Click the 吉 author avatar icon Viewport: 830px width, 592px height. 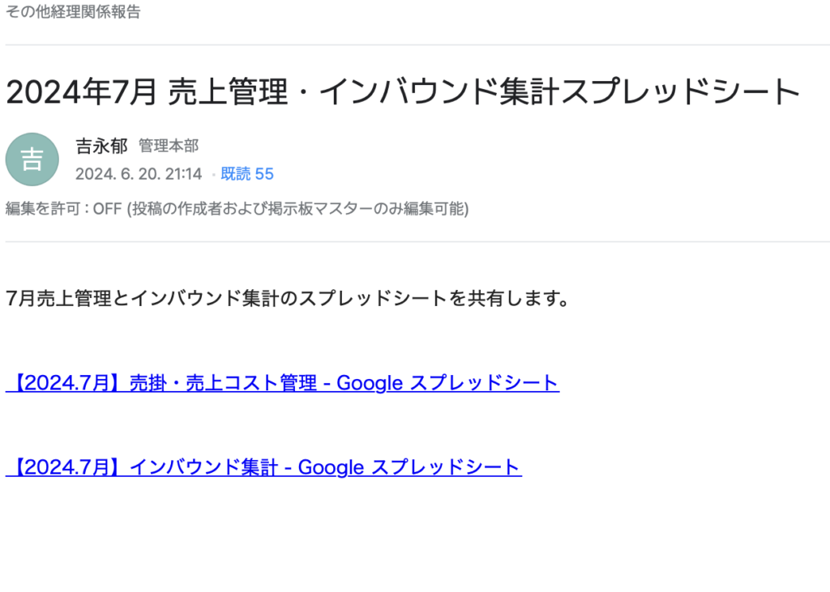click(32, 160)
